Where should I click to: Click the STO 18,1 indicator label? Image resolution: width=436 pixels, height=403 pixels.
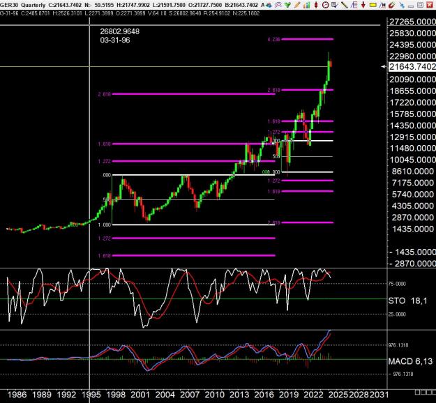click(x=407, y=301)
